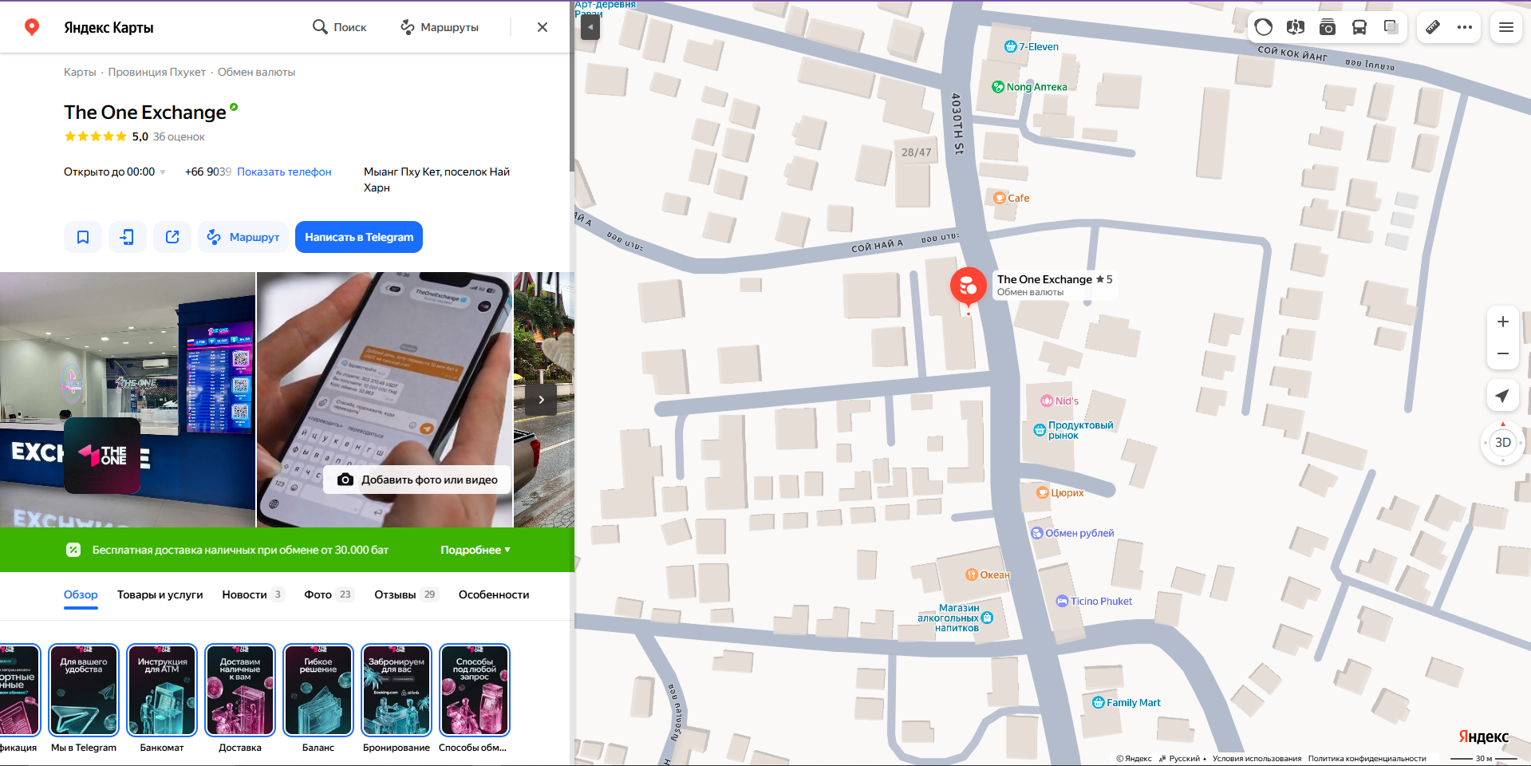Open the three-dots more tools menu
The height and width of the screenshot is (766, 1531).
tap(1465, 27)
